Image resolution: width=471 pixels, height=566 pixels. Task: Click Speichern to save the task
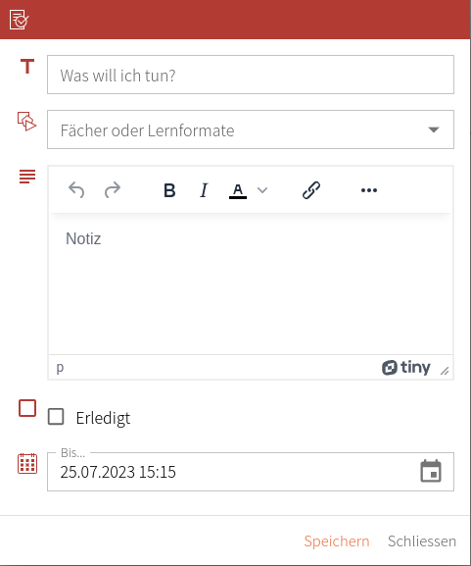pos(337,541)
